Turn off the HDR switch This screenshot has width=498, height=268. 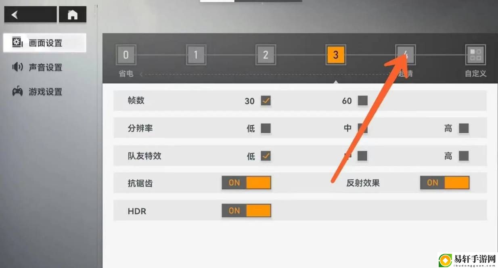pos(246,211)
